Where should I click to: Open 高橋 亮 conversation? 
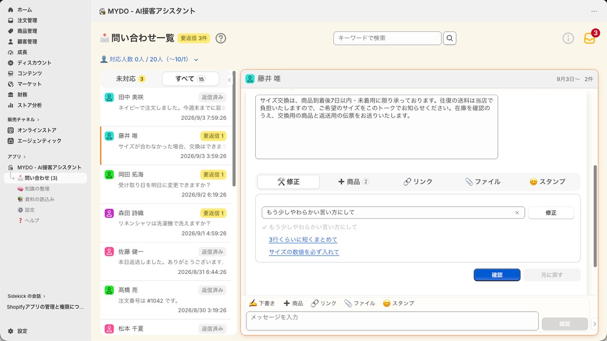coord(166,300)
